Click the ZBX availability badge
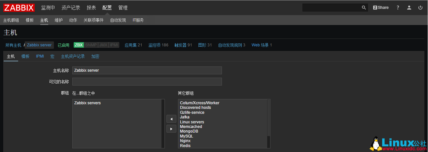The image size is (428, 152). (x=79, y=45)
